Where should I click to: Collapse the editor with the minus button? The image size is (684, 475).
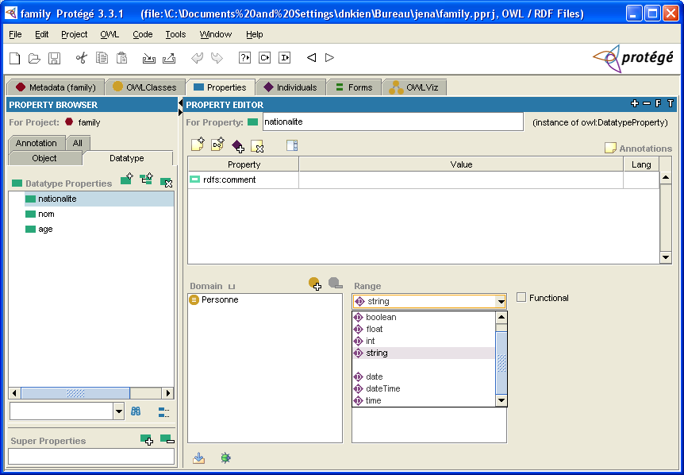(x=647, y=103)
